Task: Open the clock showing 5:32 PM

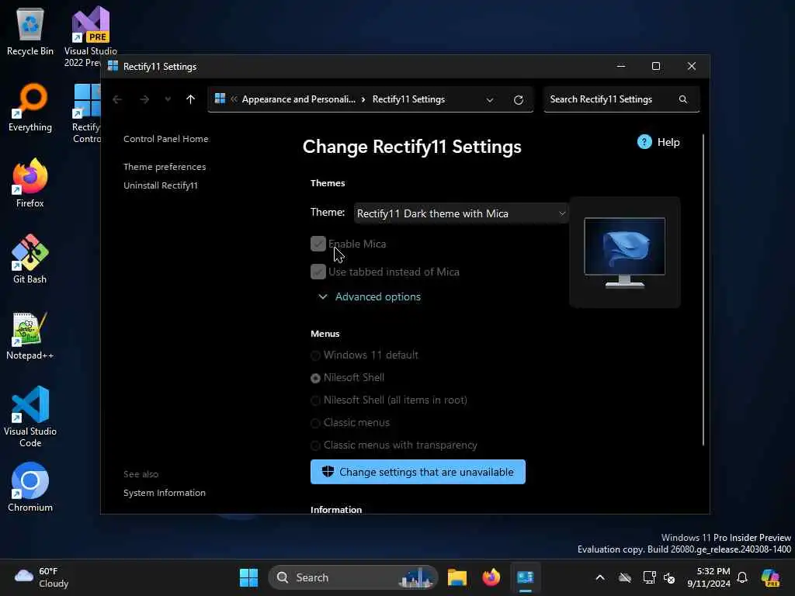Action: point(709,577)
